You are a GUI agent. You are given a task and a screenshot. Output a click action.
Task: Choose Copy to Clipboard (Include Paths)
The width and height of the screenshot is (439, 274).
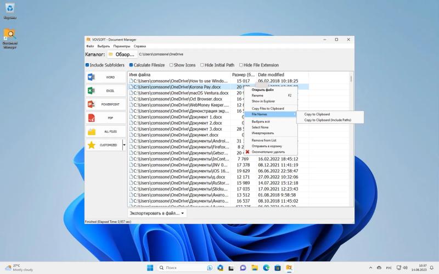328,120
